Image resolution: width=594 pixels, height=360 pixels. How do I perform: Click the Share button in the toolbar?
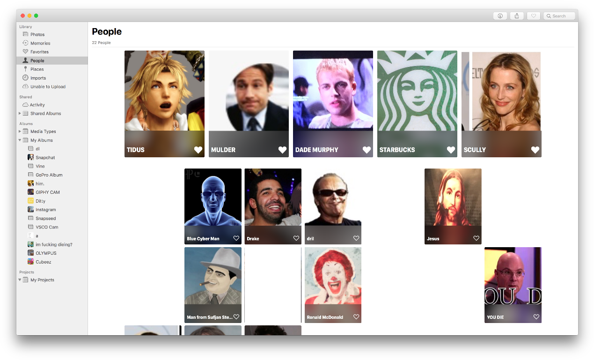point(517,16)
